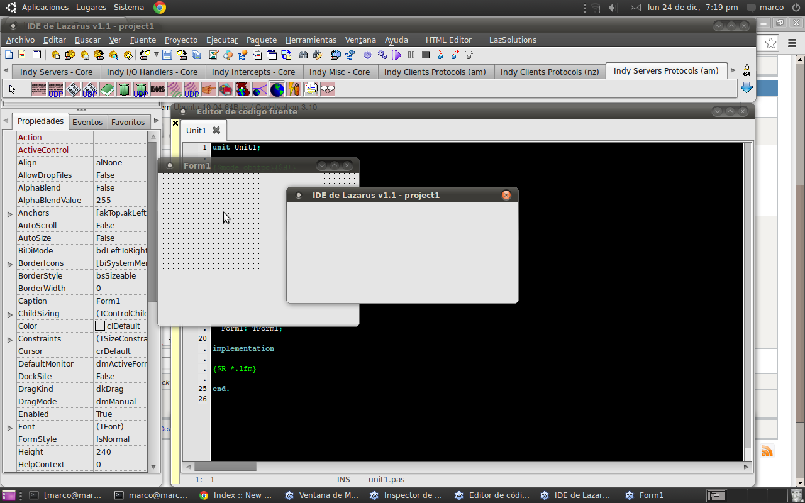Click the Enabled value True
This screenshot has height=503, width=805.
[x=121, y=414]
